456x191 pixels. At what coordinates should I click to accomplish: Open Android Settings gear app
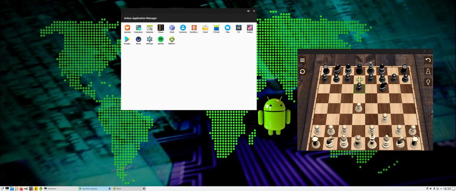click(x=150, y=39)
